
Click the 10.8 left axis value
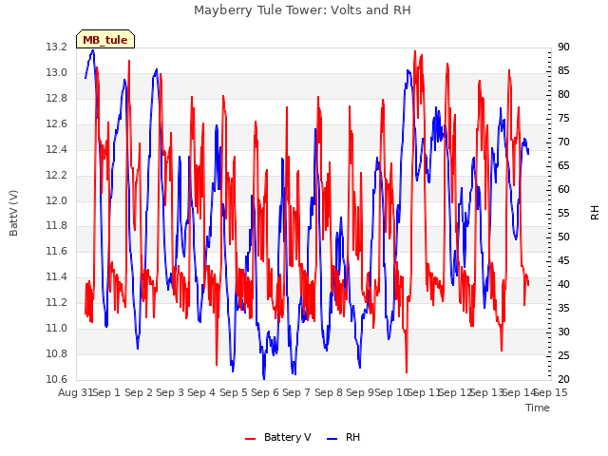point(57,353)
